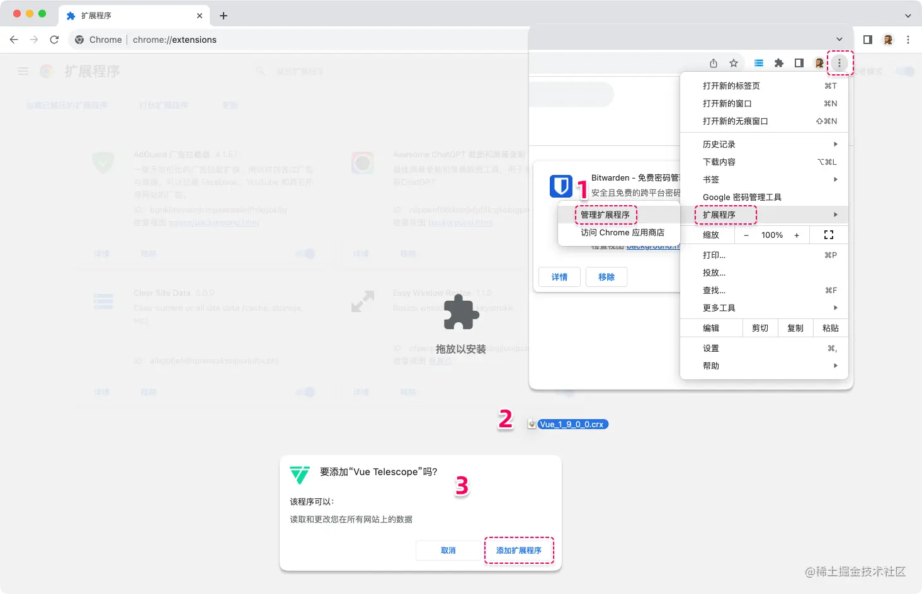The width and height of the screenshot is (922, 594).
Task: Click the profile avatar in the top window toolbar
Action: pyautogui.click(x=888, y=40)
